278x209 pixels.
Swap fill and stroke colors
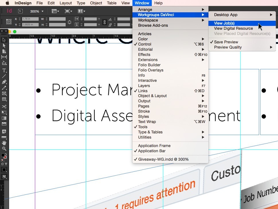pyautogui.click(x=6, y=154)
